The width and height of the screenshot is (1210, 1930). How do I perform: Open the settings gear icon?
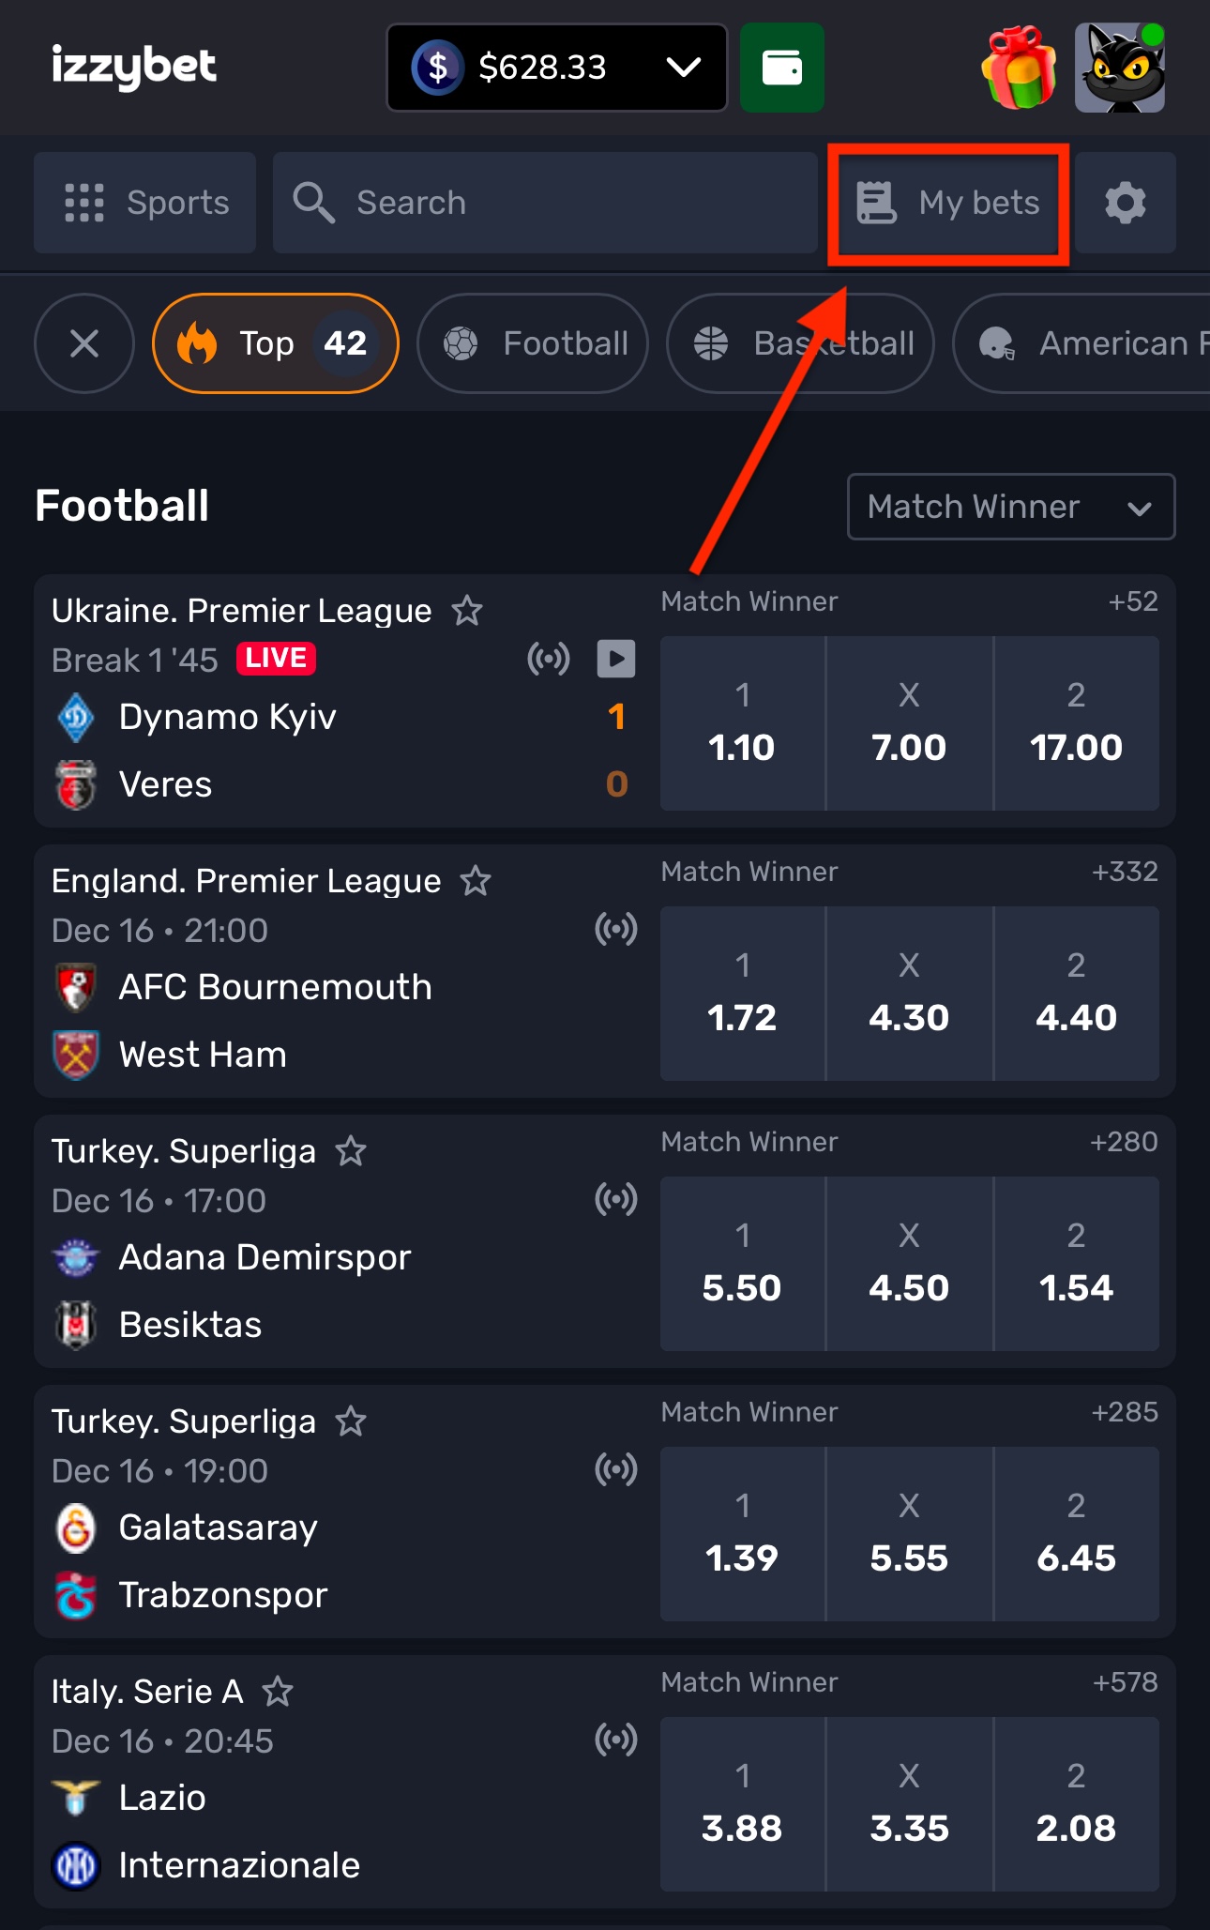point(1125,203)
